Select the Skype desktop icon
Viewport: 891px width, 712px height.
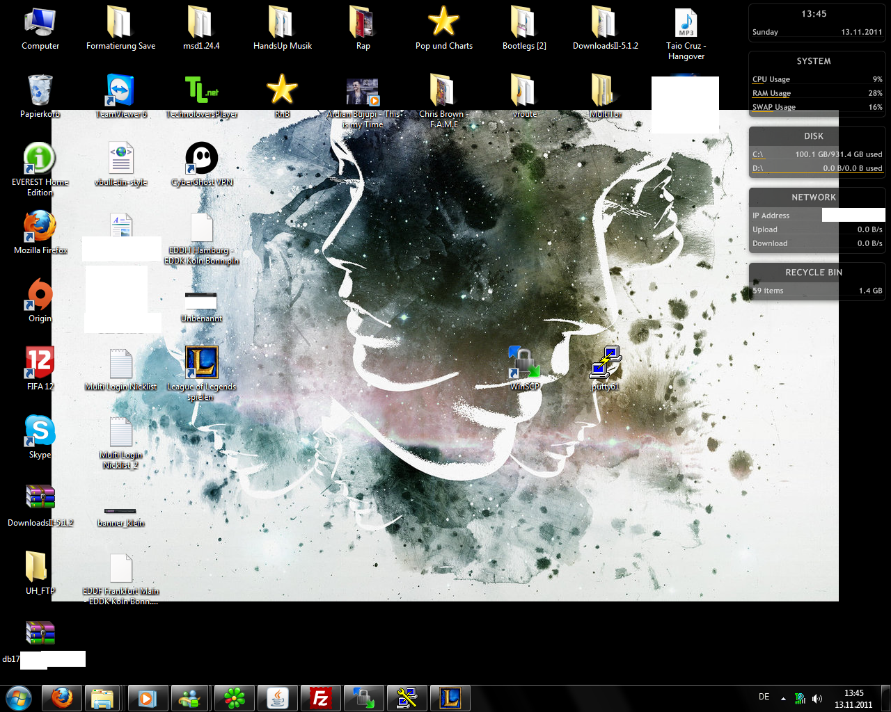tap(40, 431)
